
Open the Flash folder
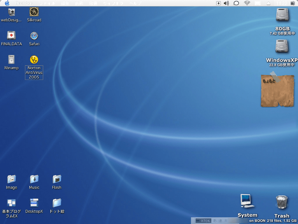(57, 179)
